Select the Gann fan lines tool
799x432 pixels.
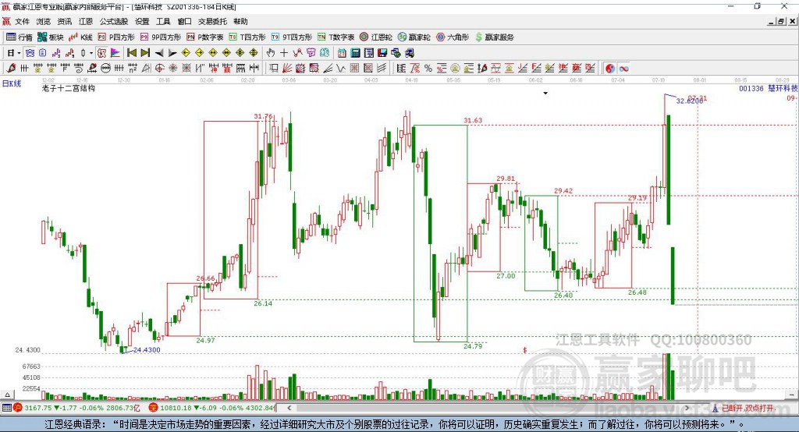pyautogui.click(x=287, y=68)
